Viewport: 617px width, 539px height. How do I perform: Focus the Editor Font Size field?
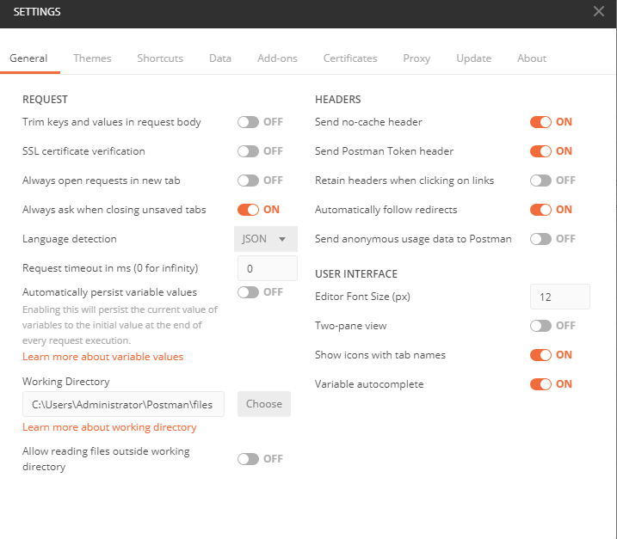pyautogui.click(x=560, y=297)
